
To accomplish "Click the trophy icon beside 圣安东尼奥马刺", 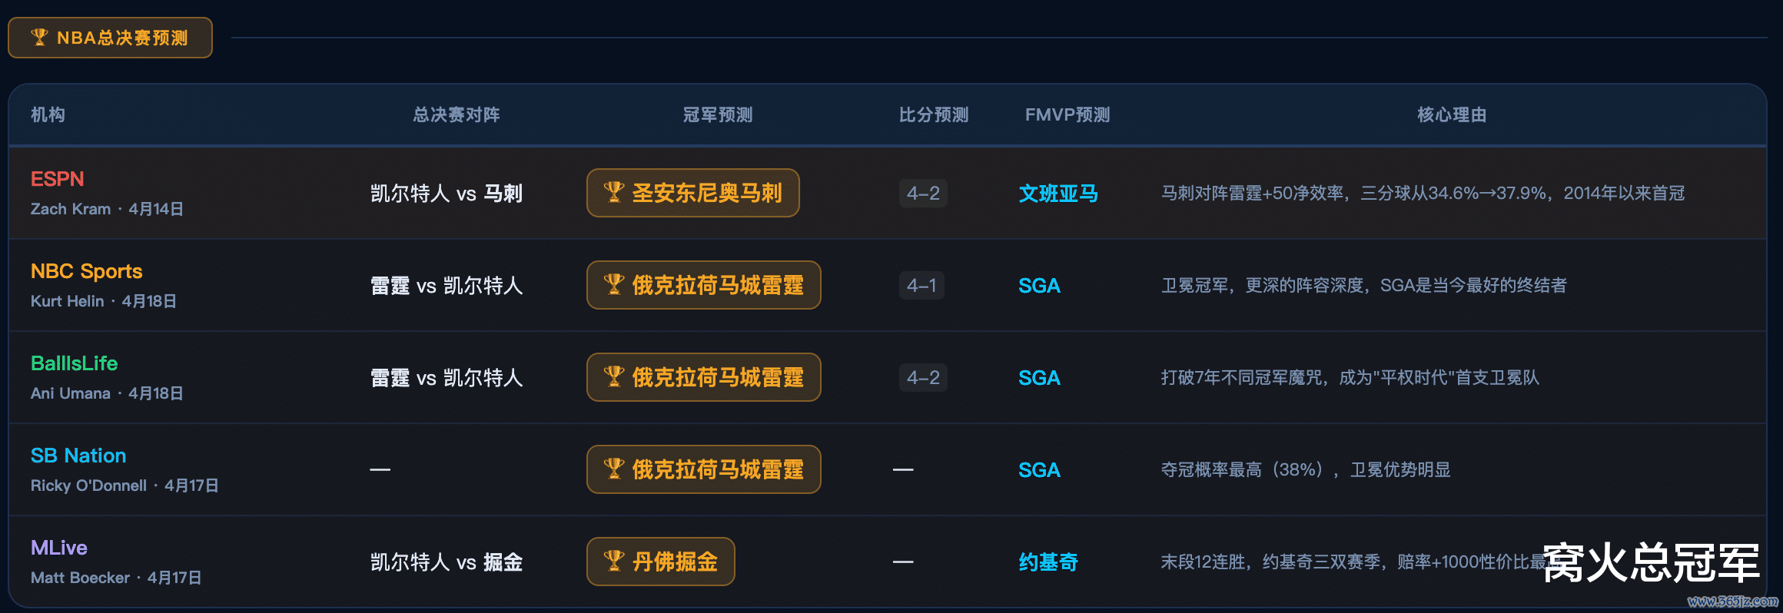I will 613,193.
